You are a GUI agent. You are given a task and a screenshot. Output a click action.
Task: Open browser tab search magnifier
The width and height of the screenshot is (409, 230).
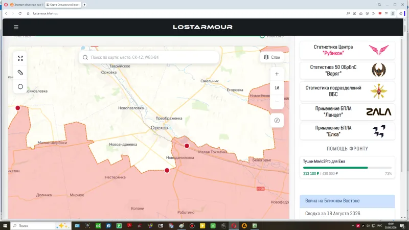(379, 5)
